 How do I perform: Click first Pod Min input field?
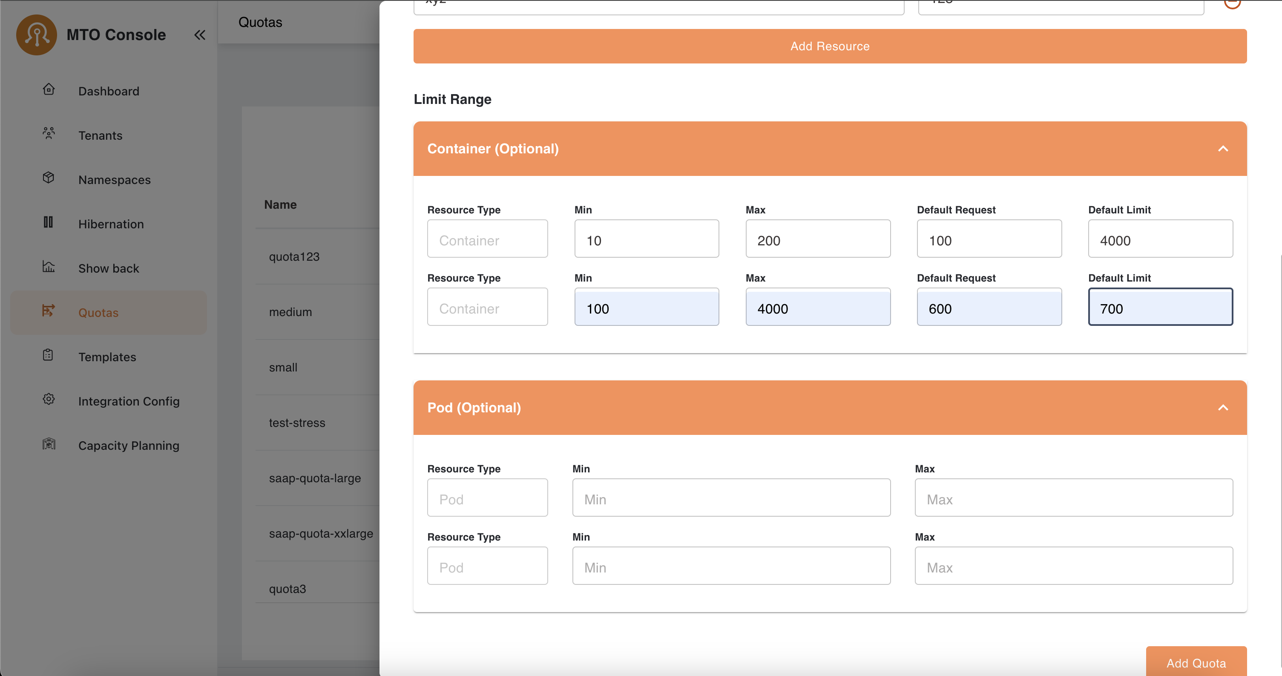point(730,498)
